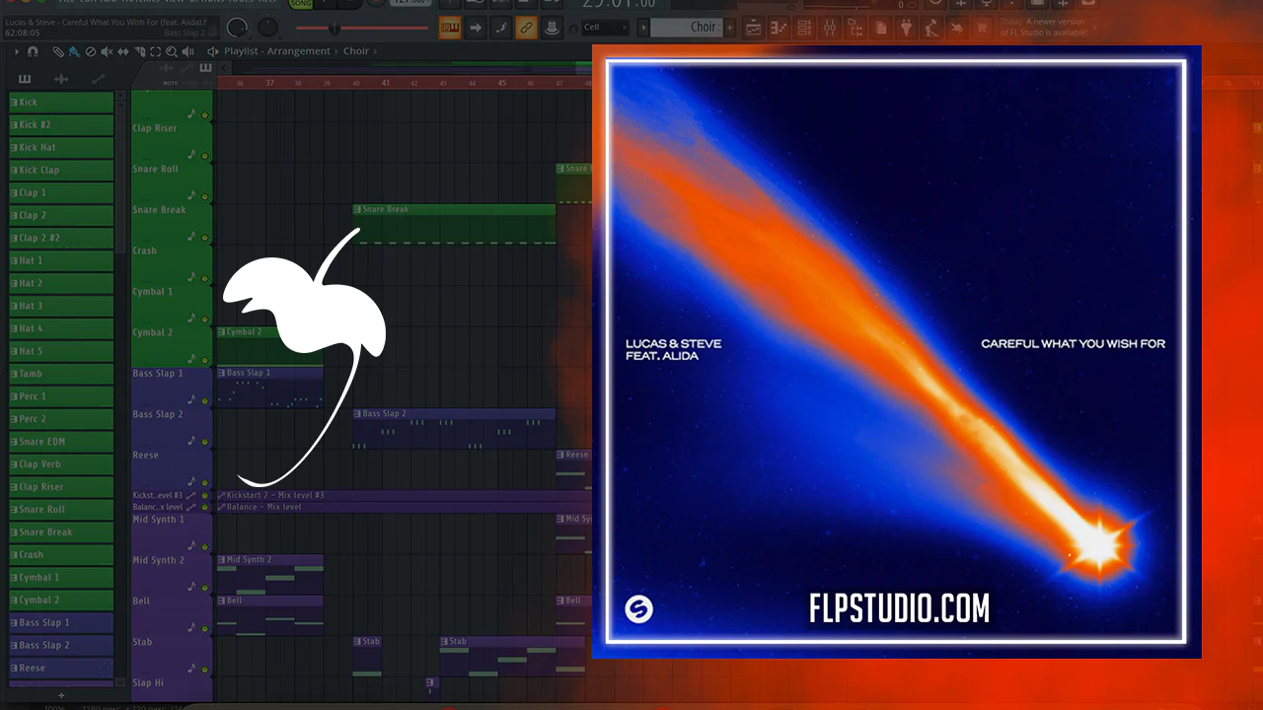Image resolution: width=1263 pixels, height=710 pixels.
Task: Open the Cell snap dropdown
Action: 604,28
